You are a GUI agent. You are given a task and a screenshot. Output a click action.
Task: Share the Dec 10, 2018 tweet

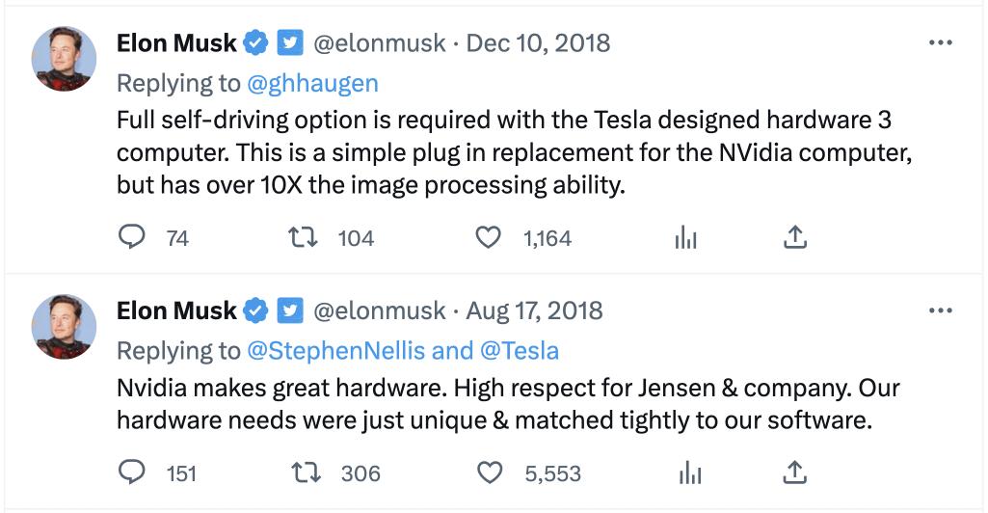coord(794,237)
